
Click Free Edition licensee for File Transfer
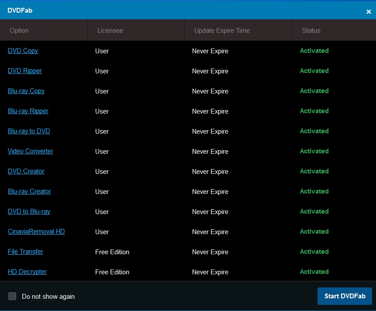112,252
